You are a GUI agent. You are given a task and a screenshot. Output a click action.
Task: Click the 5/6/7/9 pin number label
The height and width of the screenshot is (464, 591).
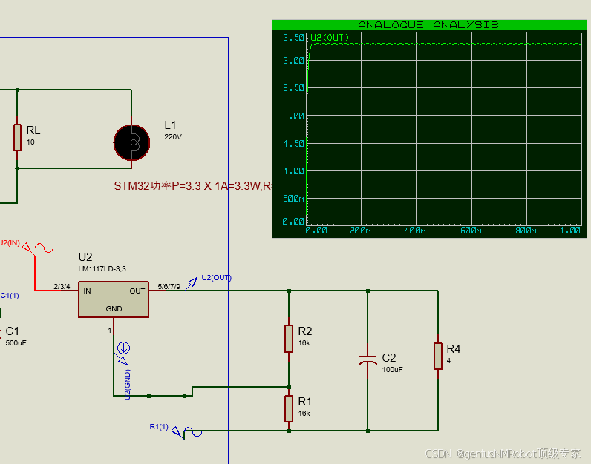169,286
